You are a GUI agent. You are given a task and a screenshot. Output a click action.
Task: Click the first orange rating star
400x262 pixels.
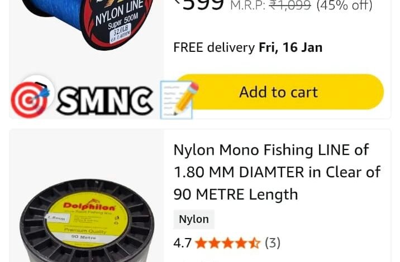point(201,243)
